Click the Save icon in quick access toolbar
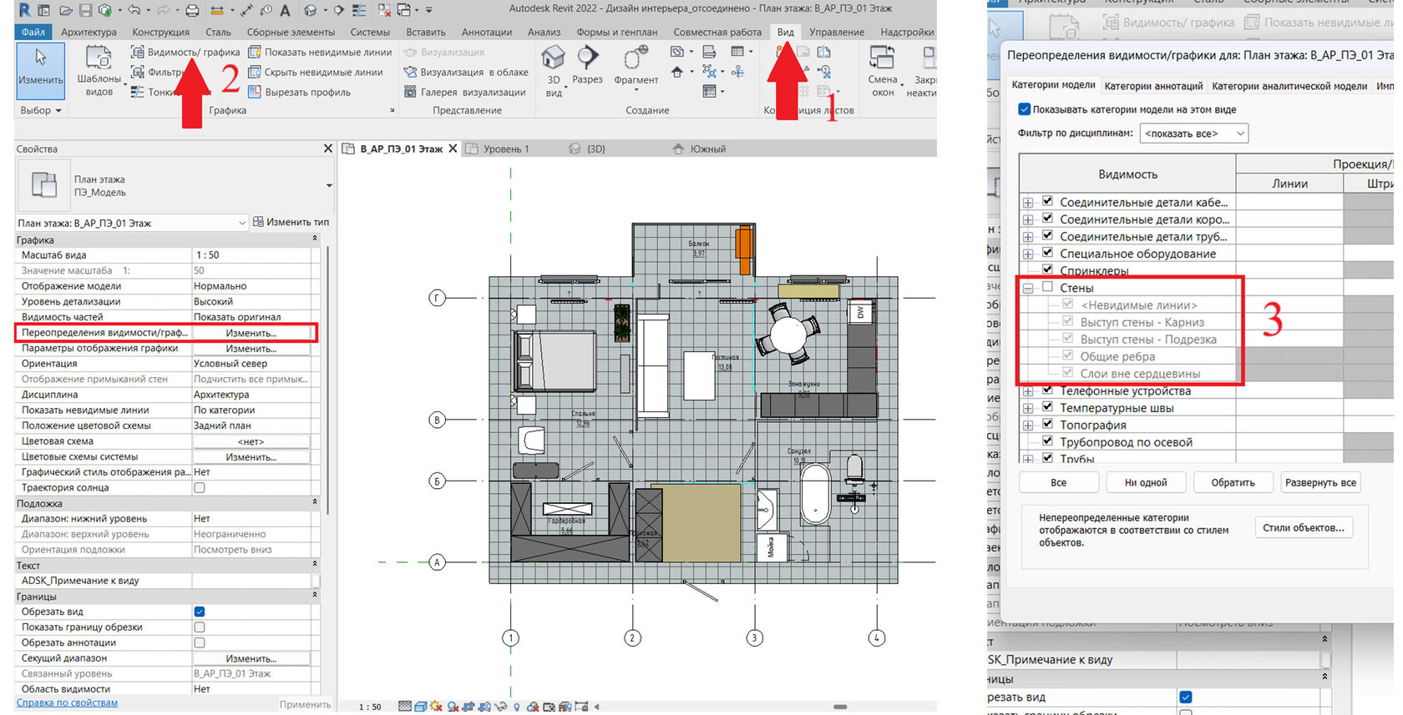1403x715 pixels. tap(85, 10)
